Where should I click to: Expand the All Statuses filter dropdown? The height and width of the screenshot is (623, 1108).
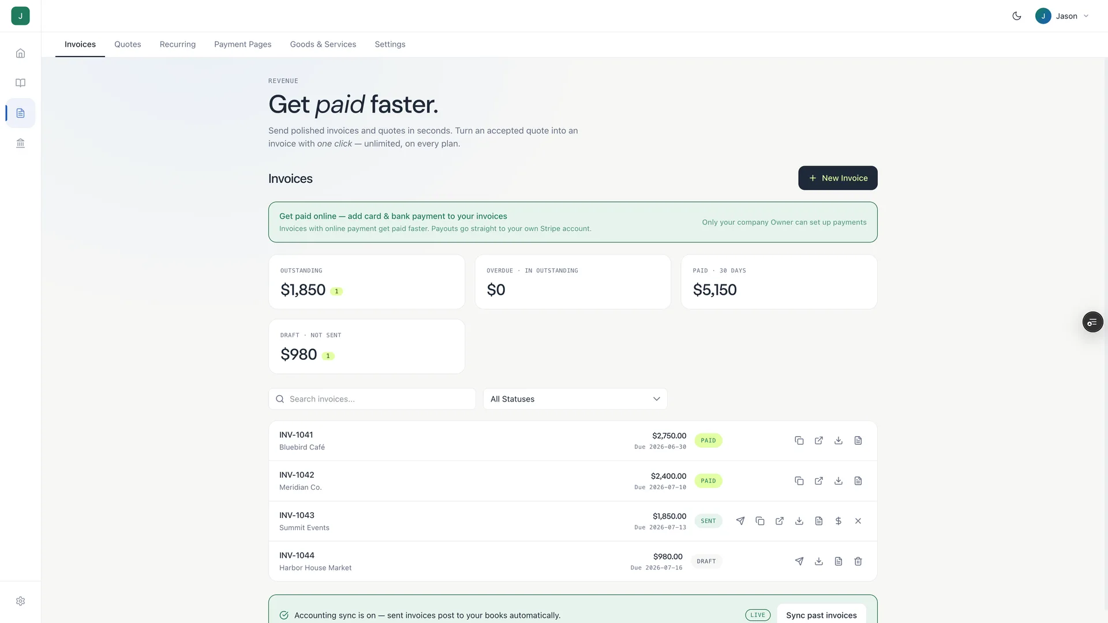[575, 399]
